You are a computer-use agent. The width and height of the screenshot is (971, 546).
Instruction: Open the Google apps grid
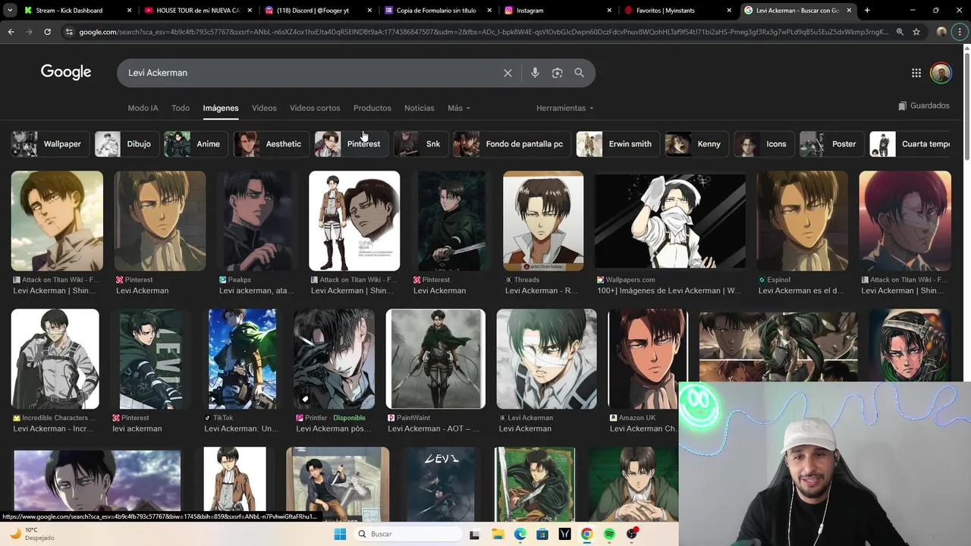pyautogui.click(x=916, y=73)
